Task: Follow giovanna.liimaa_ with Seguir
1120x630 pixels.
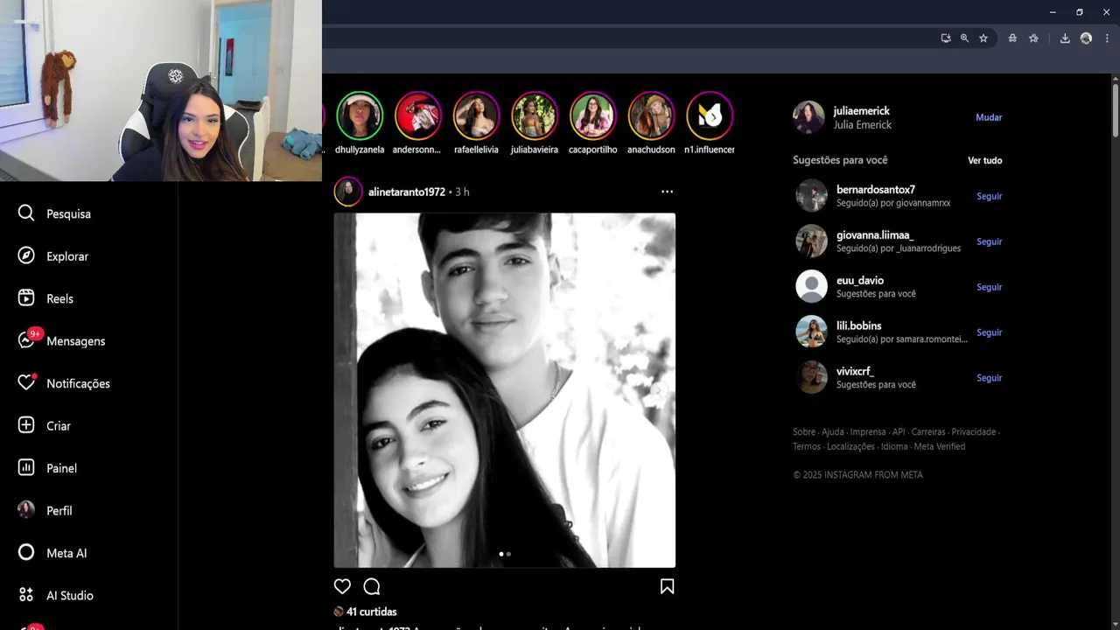Action: (990, 241)
